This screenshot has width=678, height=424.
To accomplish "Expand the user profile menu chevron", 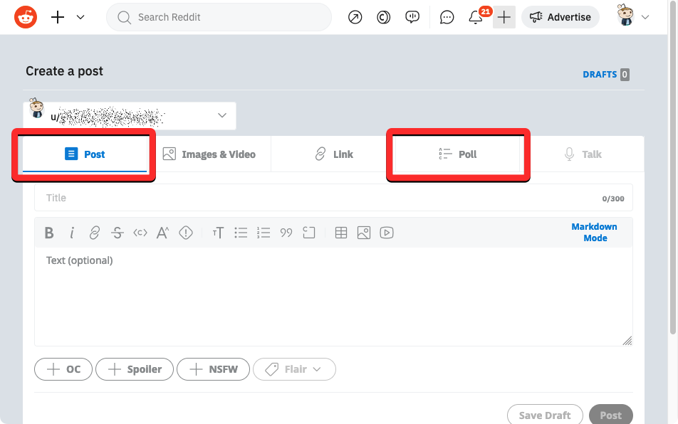I will pos(646,18).
